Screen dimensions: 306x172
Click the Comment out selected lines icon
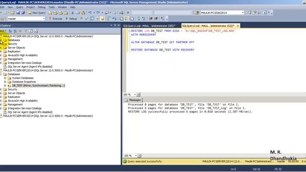click(138, 19)
